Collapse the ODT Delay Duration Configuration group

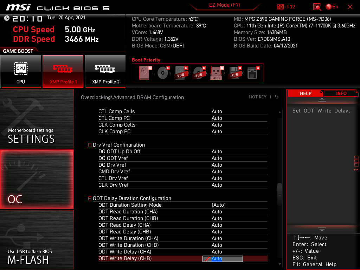90,199
